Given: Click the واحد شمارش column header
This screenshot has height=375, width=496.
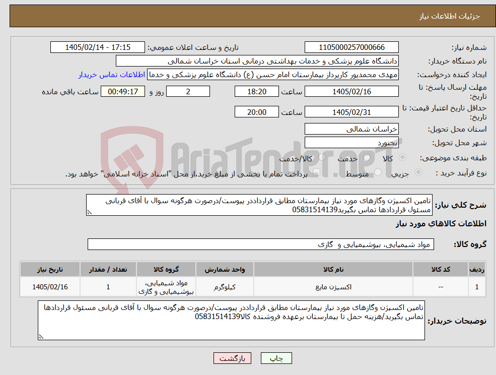Looking at the screenshot, I should 225,270.
